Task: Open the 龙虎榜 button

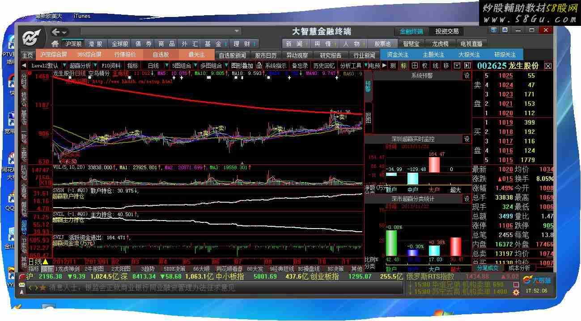Action: click(x=440, y=44)
